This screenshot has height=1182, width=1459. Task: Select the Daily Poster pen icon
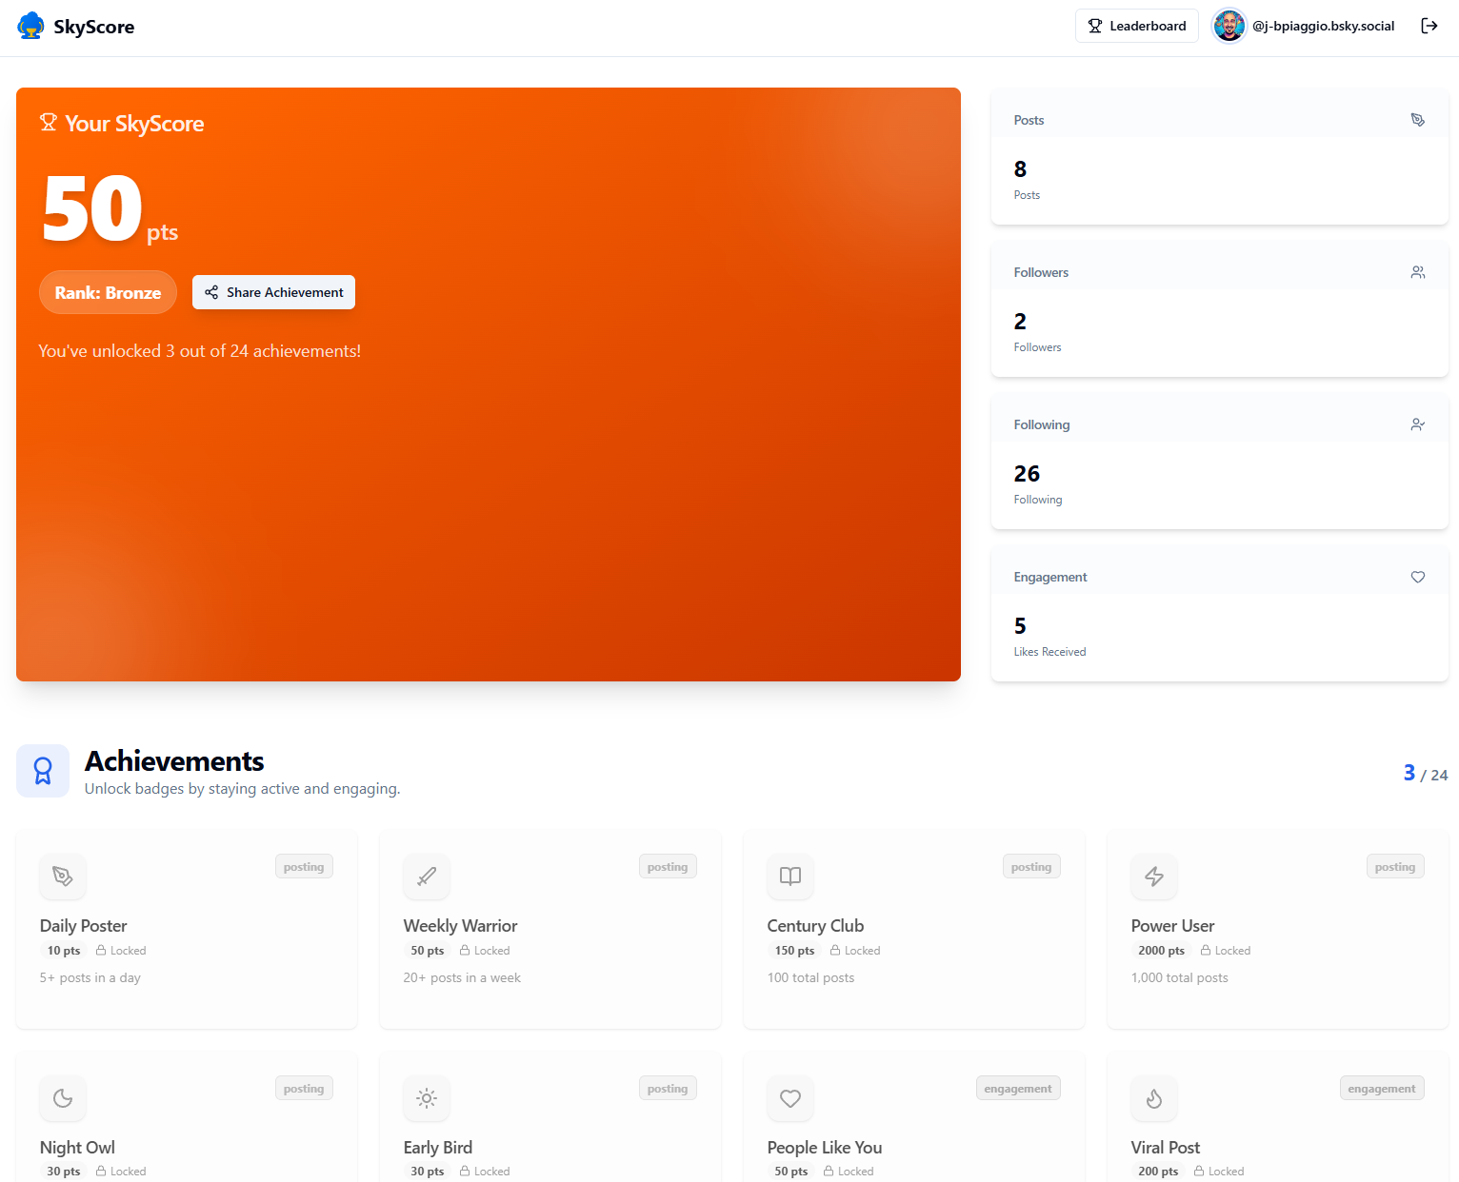(63, 877)
